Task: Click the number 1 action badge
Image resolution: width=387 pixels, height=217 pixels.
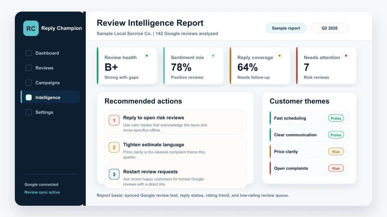Action: click(x=114, y=120)
